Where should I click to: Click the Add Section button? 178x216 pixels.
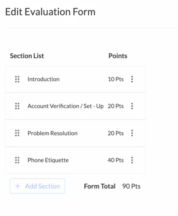pos(37,186)
